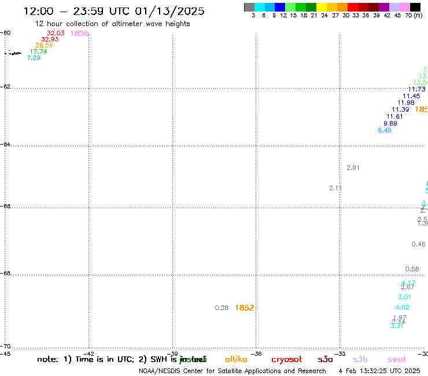
Task: Click the blue value 11.98
Action: click(406, 102)
